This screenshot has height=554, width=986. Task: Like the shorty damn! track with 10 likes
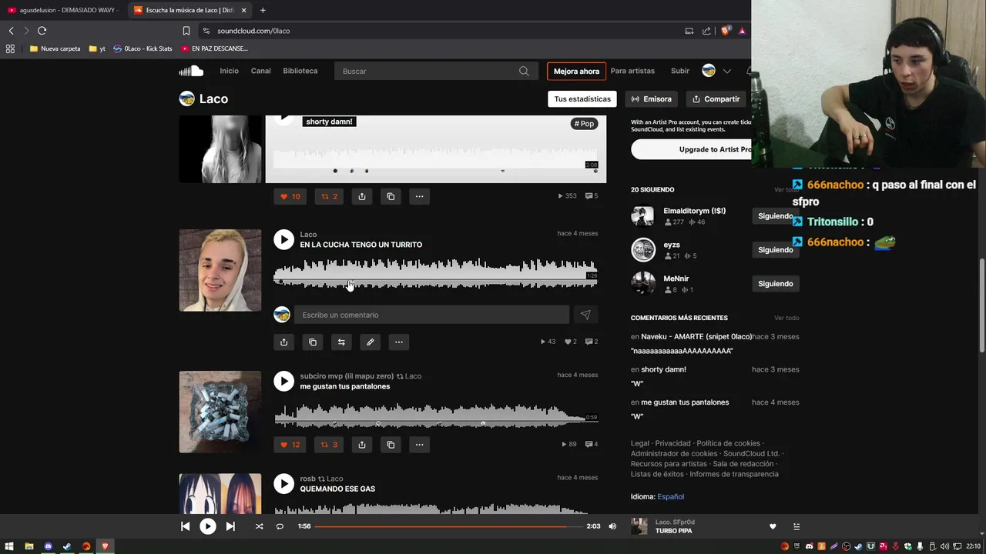click(290, 196)
